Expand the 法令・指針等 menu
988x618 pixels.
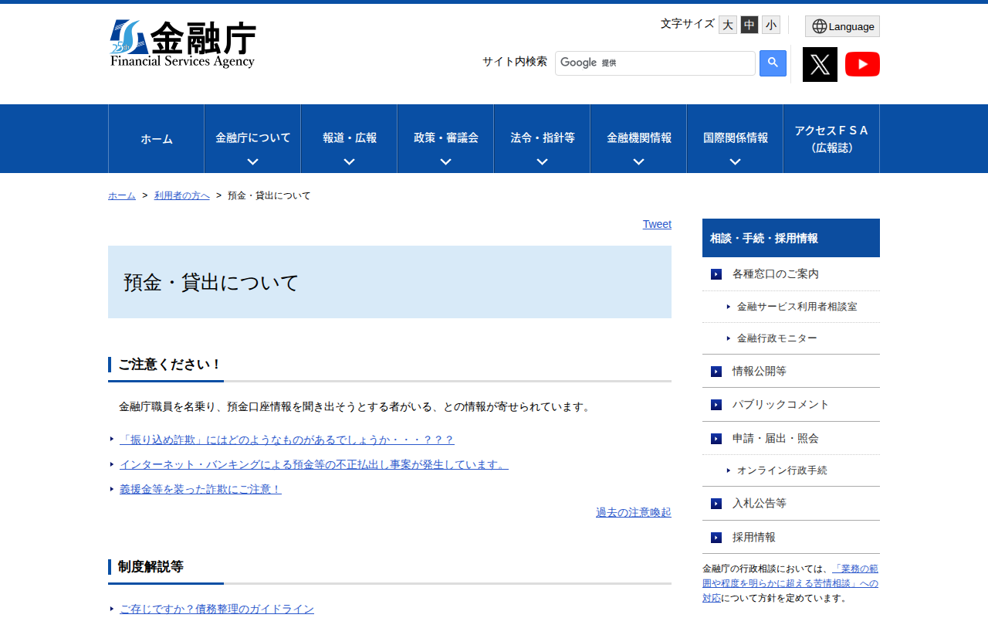pos(542,139)
